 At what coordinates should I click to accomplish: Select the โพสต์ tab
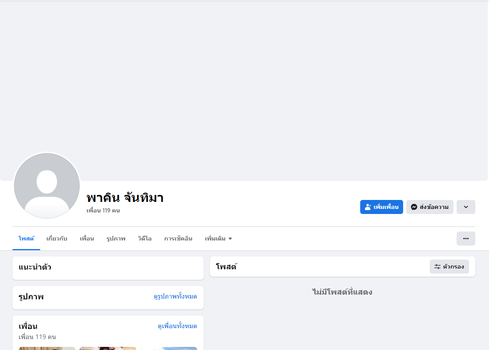click(26, 239)
